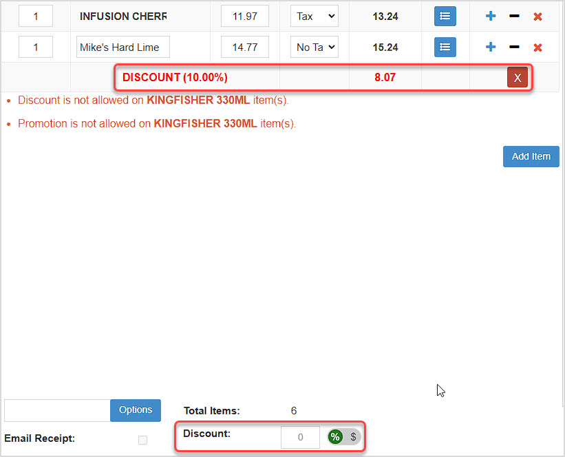Screen dimensions: 565x457
Task: Open the No Tax dropdown for Mike's Hard Lime
Action: (314, 47)
